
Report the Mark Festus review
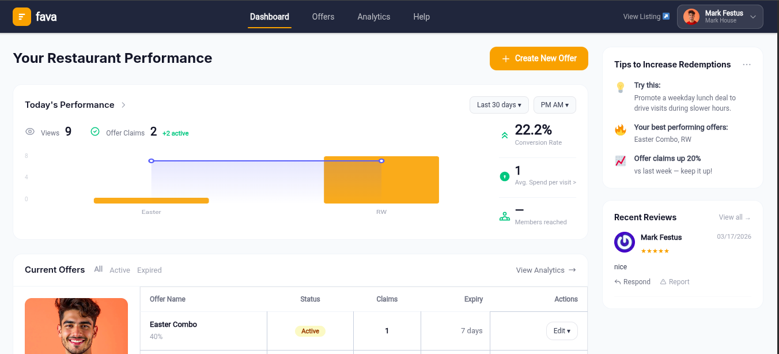[x=675, y=282]
